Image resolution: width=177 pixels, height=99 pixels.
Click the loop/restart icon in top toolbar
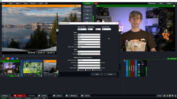pyautogui.click(x=46, y=4)
